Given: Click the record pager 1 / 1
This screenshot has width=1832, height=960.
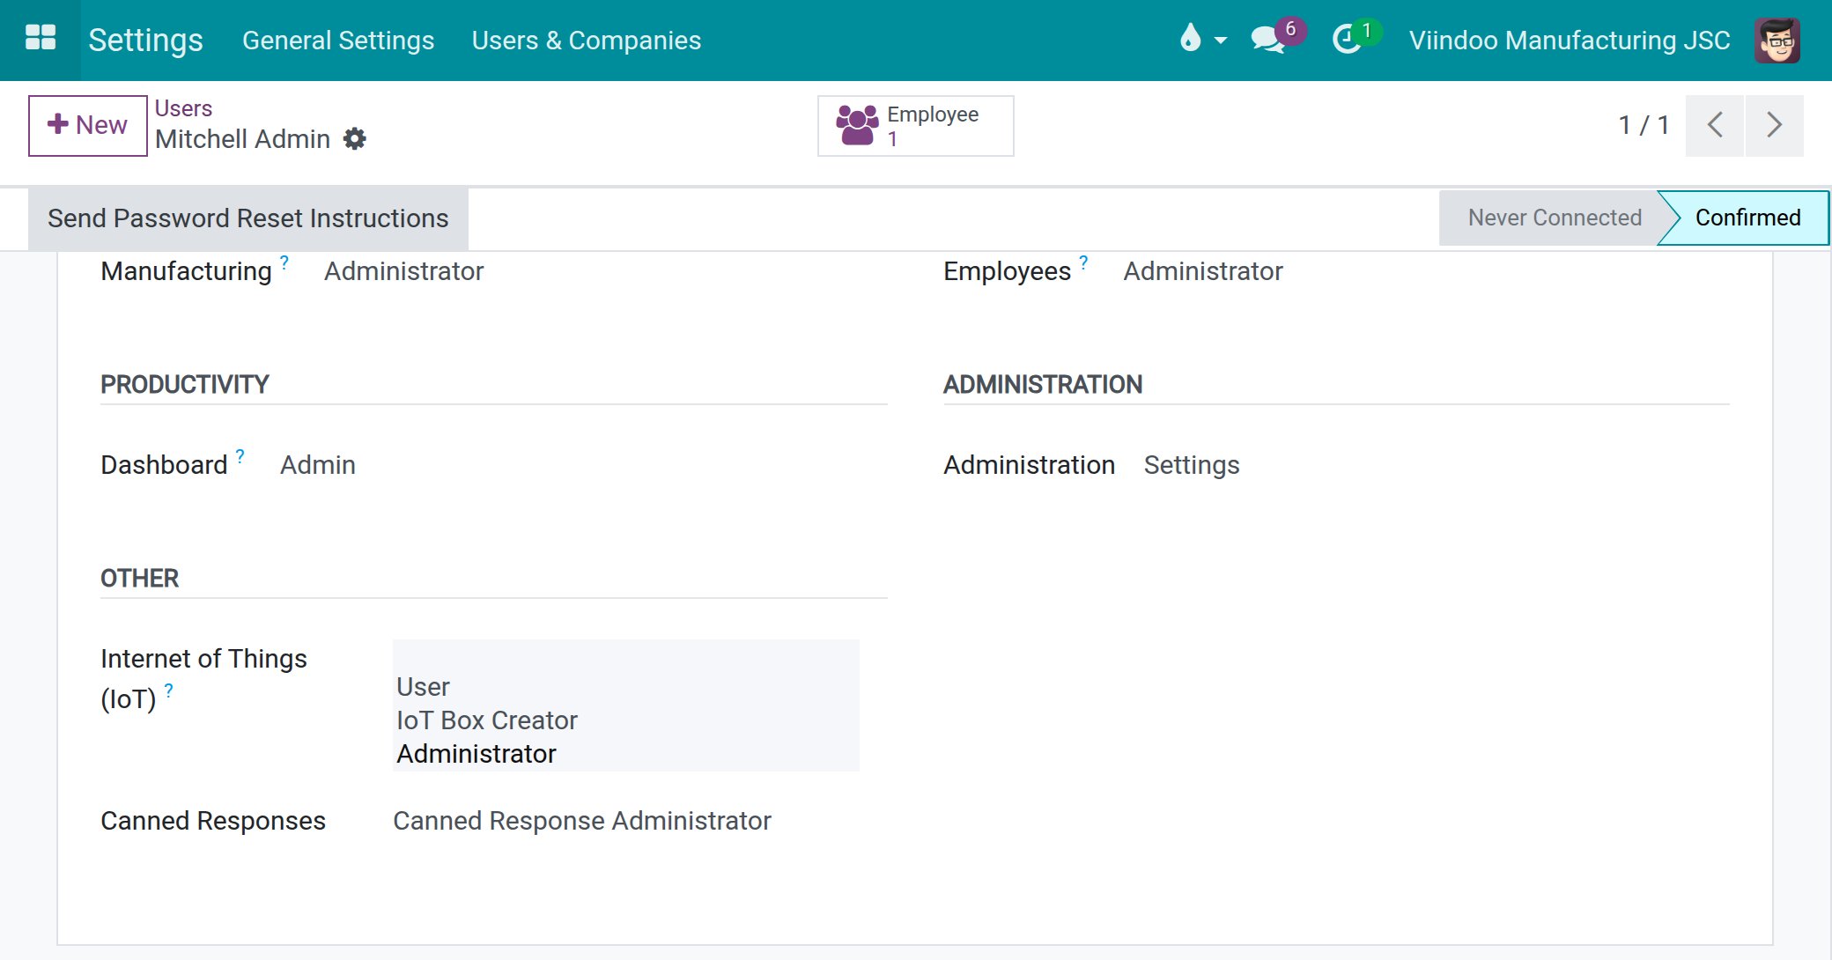Looking at the screenshot, I should pyautogui.click(x=1644, y=125).
